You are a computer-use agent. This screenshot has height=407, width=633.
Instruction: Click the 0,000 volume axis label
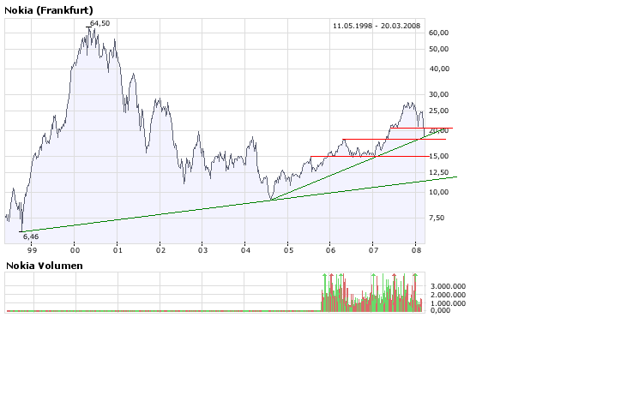440,310
